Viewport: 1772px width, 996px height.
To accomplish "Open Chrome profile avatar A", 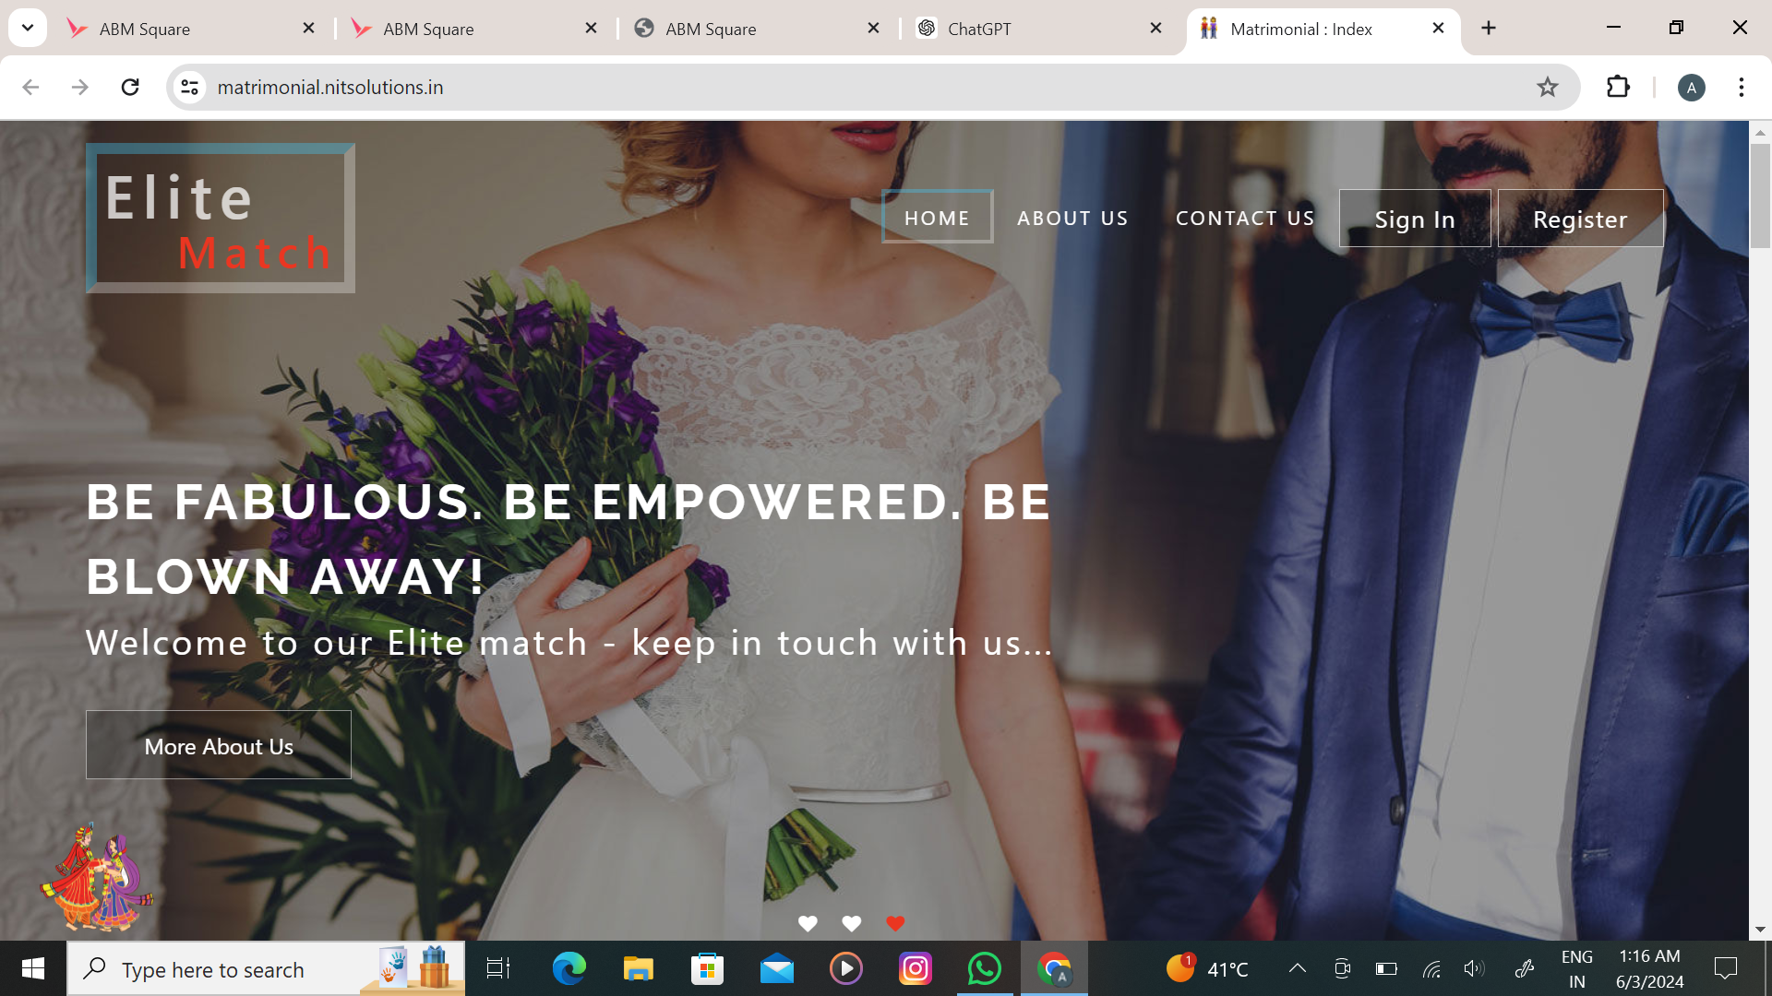I will pos(1691,88).
